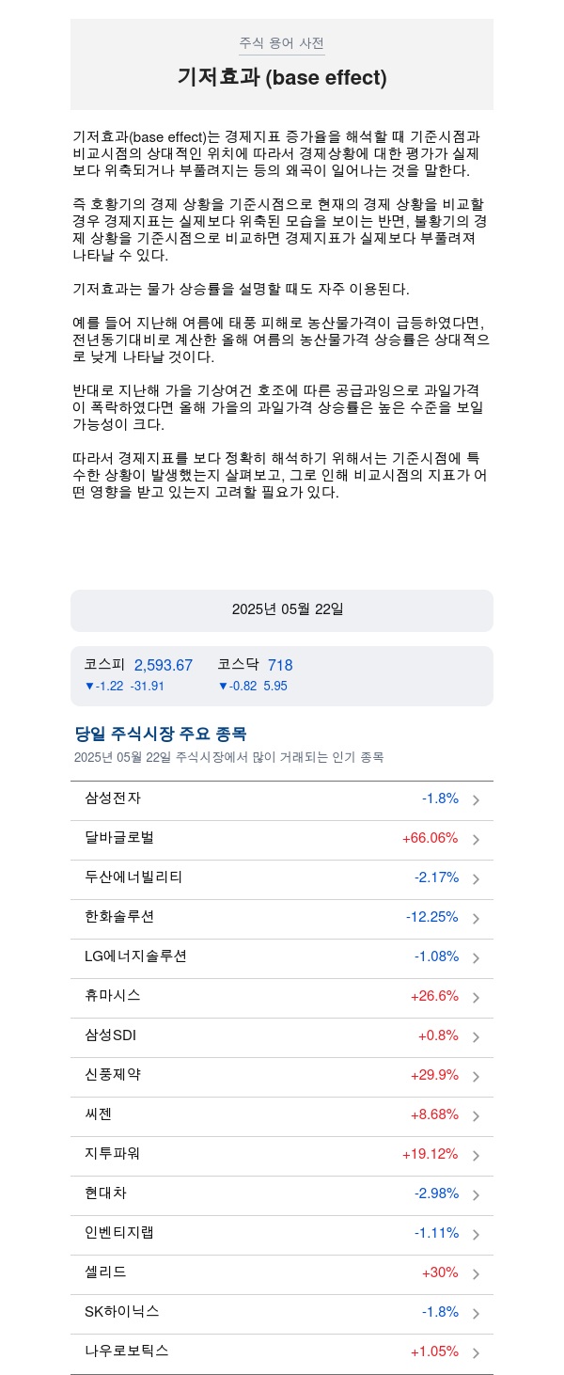Click chevron arrow next to 삼성전자
Image resolution: width=564 pixels, height=1375 pixels.
pos(476,800)
